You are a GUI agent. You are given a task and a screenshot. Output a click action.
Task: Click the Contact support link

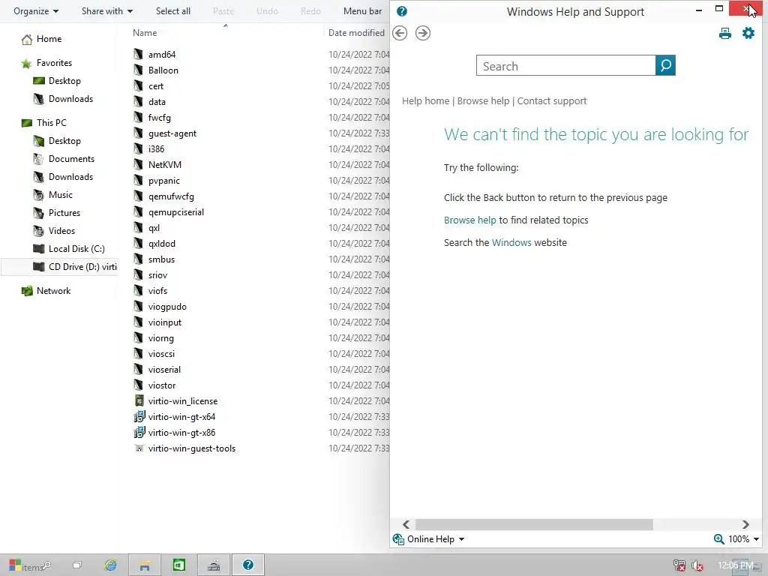[551, 101]
